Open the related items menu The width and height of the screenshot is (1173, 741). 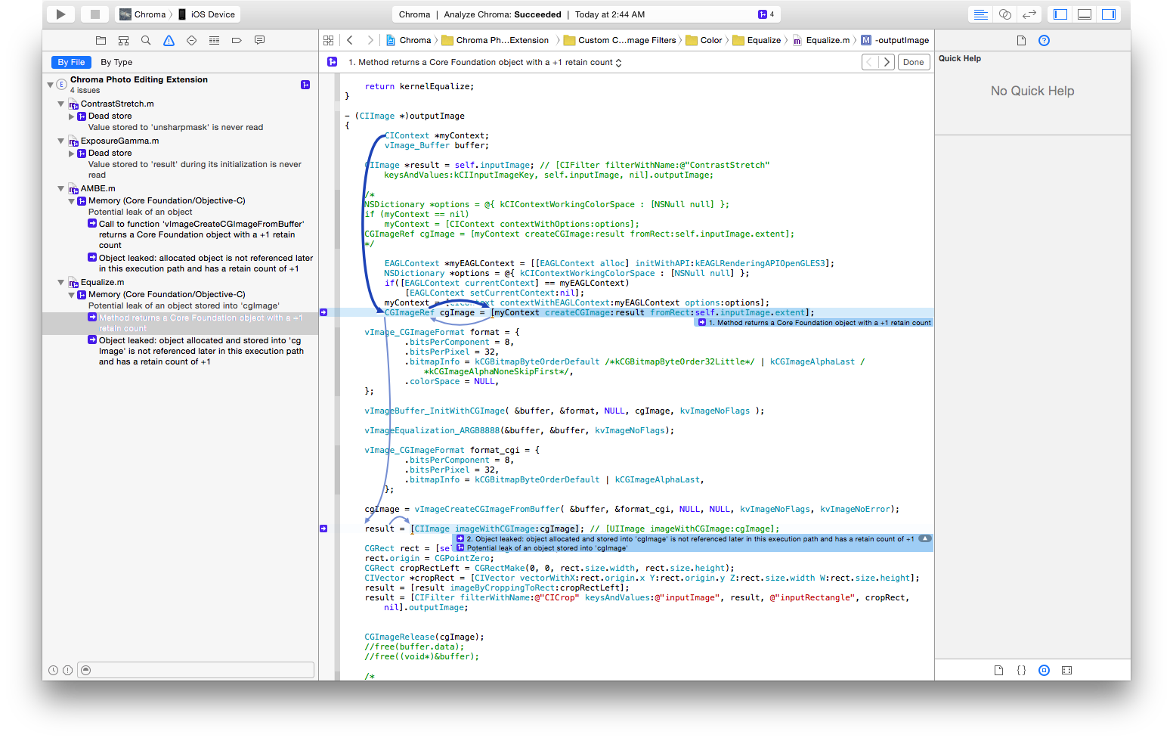click(328, 40)
